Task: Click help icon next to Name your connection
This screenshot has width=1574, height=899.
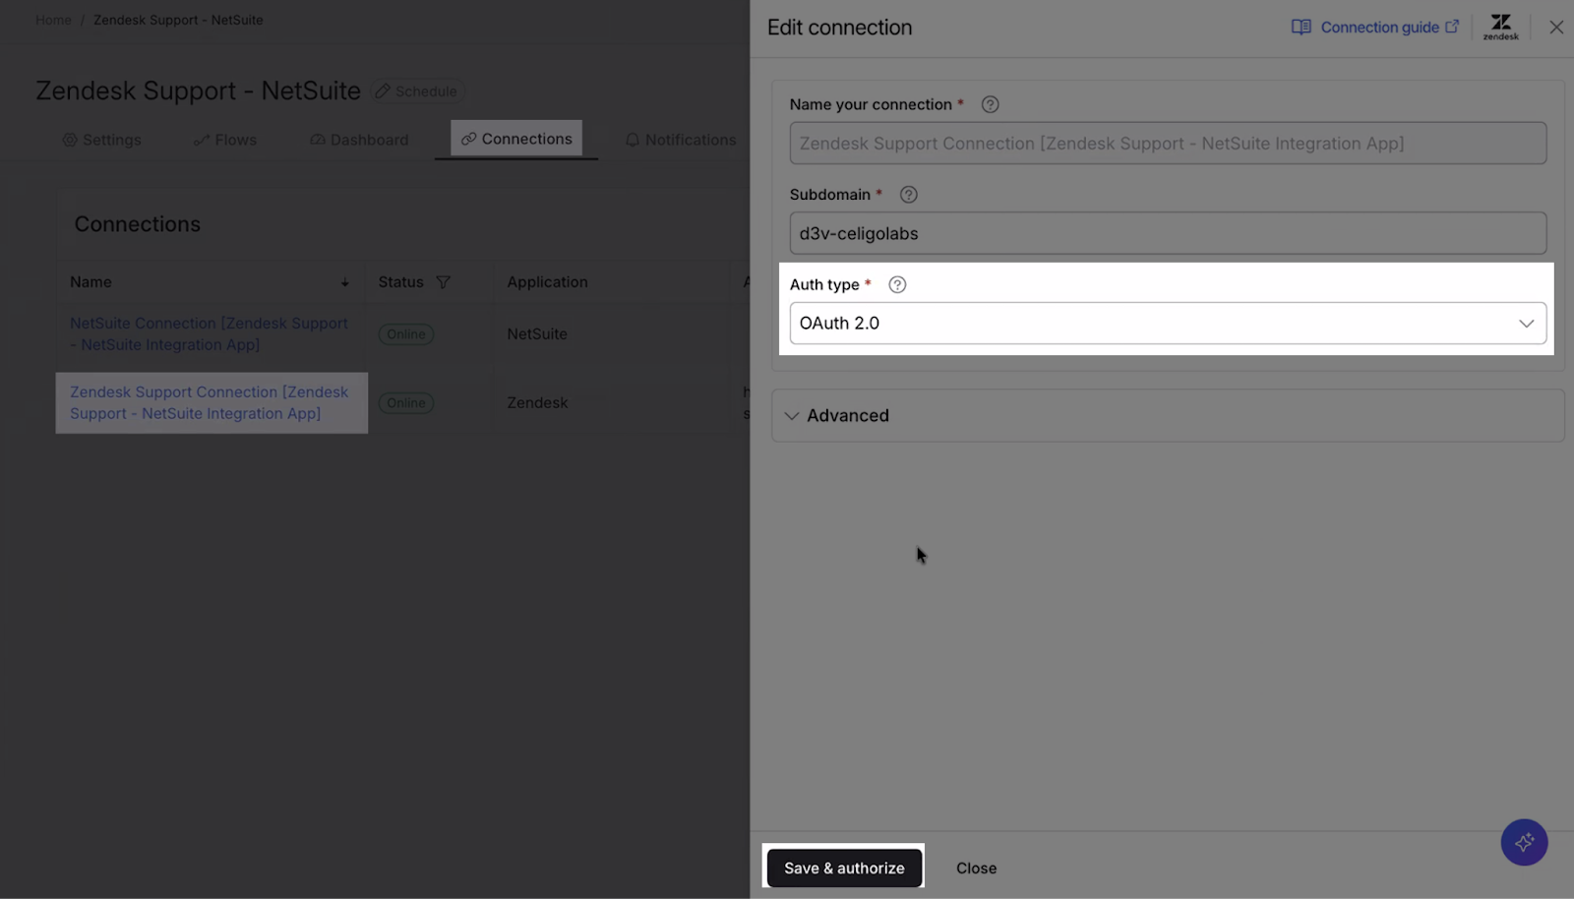Action: tap(991, 104)
